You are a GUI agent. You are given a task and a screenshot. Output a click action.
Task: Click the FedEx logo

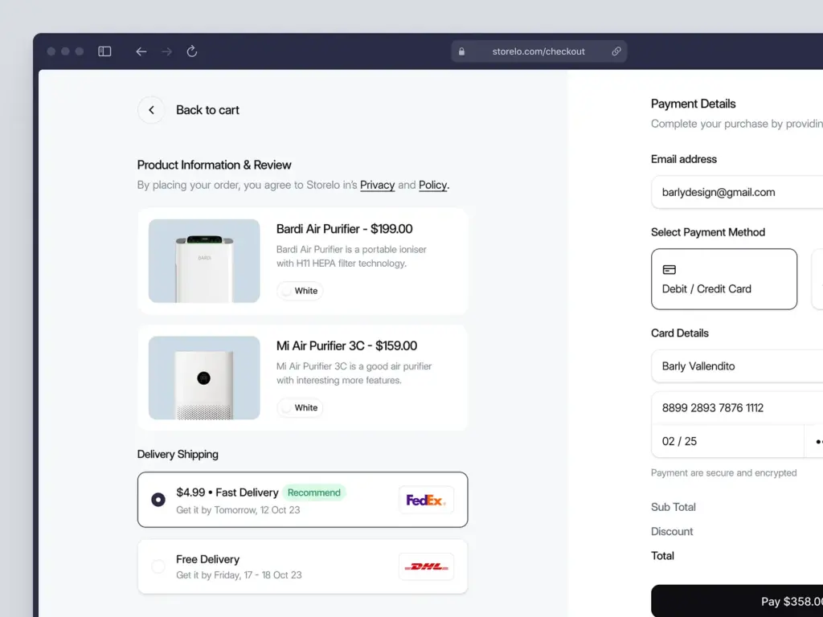point(426,500)
